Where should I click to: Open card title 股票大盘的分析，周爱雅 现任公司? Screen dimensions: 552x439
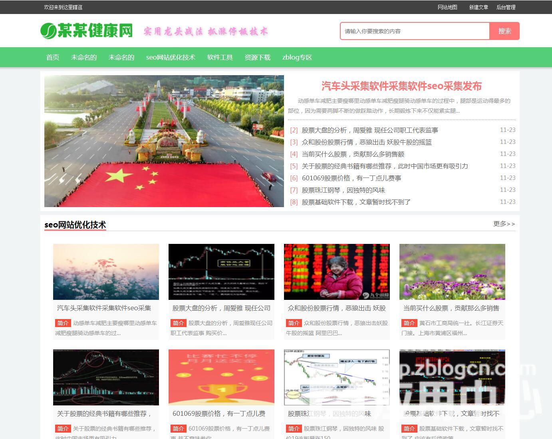[x=221, y=308]
